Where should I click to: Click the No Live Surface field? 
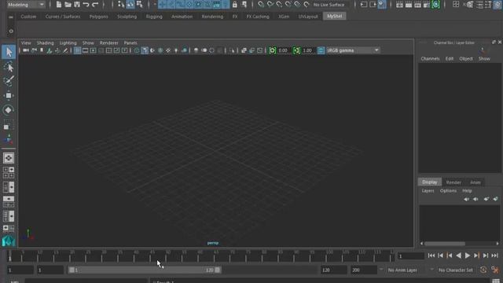click(329, 5)
